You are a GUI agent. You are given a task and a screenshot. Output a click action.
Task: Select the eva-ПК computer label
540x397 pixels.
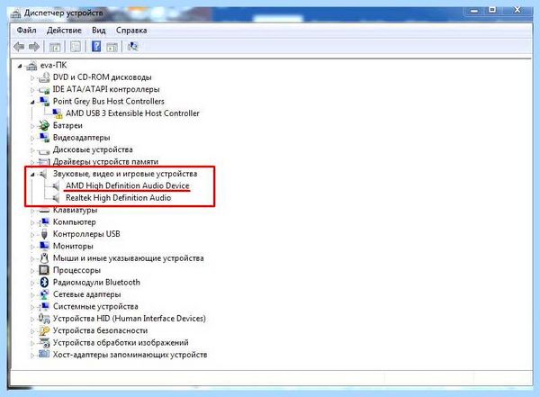point(53,65)
